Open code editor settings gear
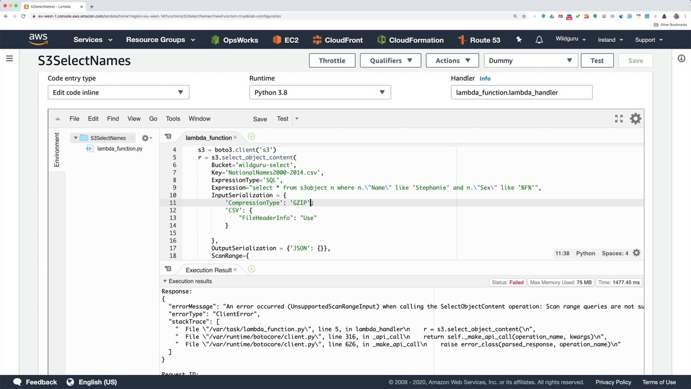691x389 pixels. [635, 119]
